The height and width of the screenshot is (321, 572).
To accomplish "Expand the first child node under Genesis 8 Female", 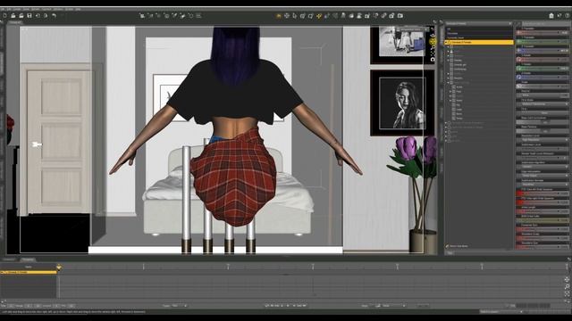I will click(x=449, y=47).
